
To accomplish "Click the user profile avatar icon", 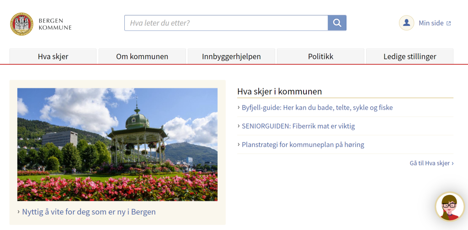I will [x=406, y=23].
